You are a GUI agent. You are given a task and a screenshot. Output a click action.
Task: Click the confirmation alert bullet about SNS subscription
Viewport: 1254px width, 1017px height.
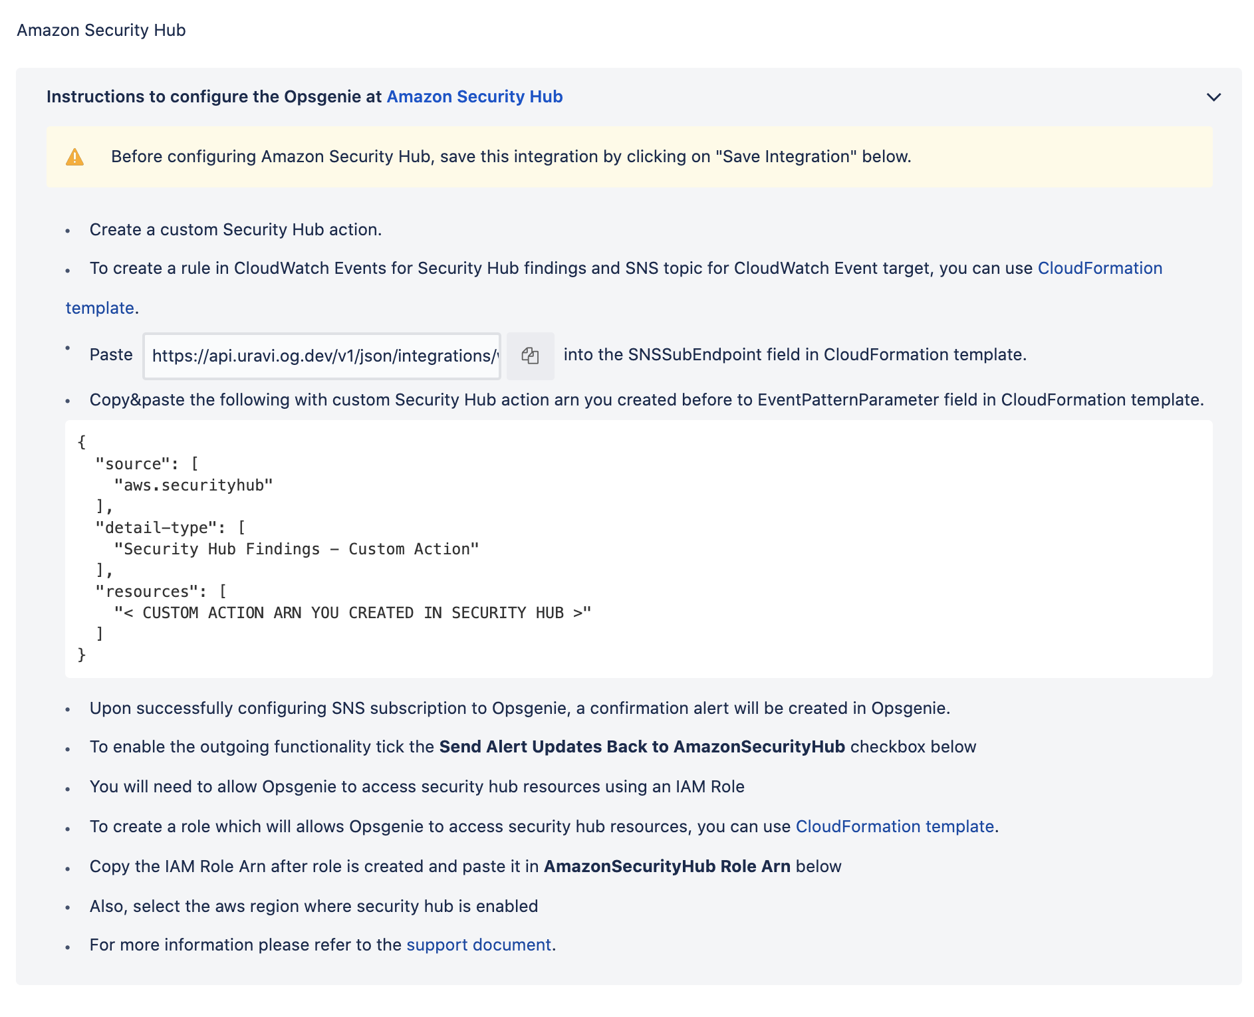coord(519,708)
